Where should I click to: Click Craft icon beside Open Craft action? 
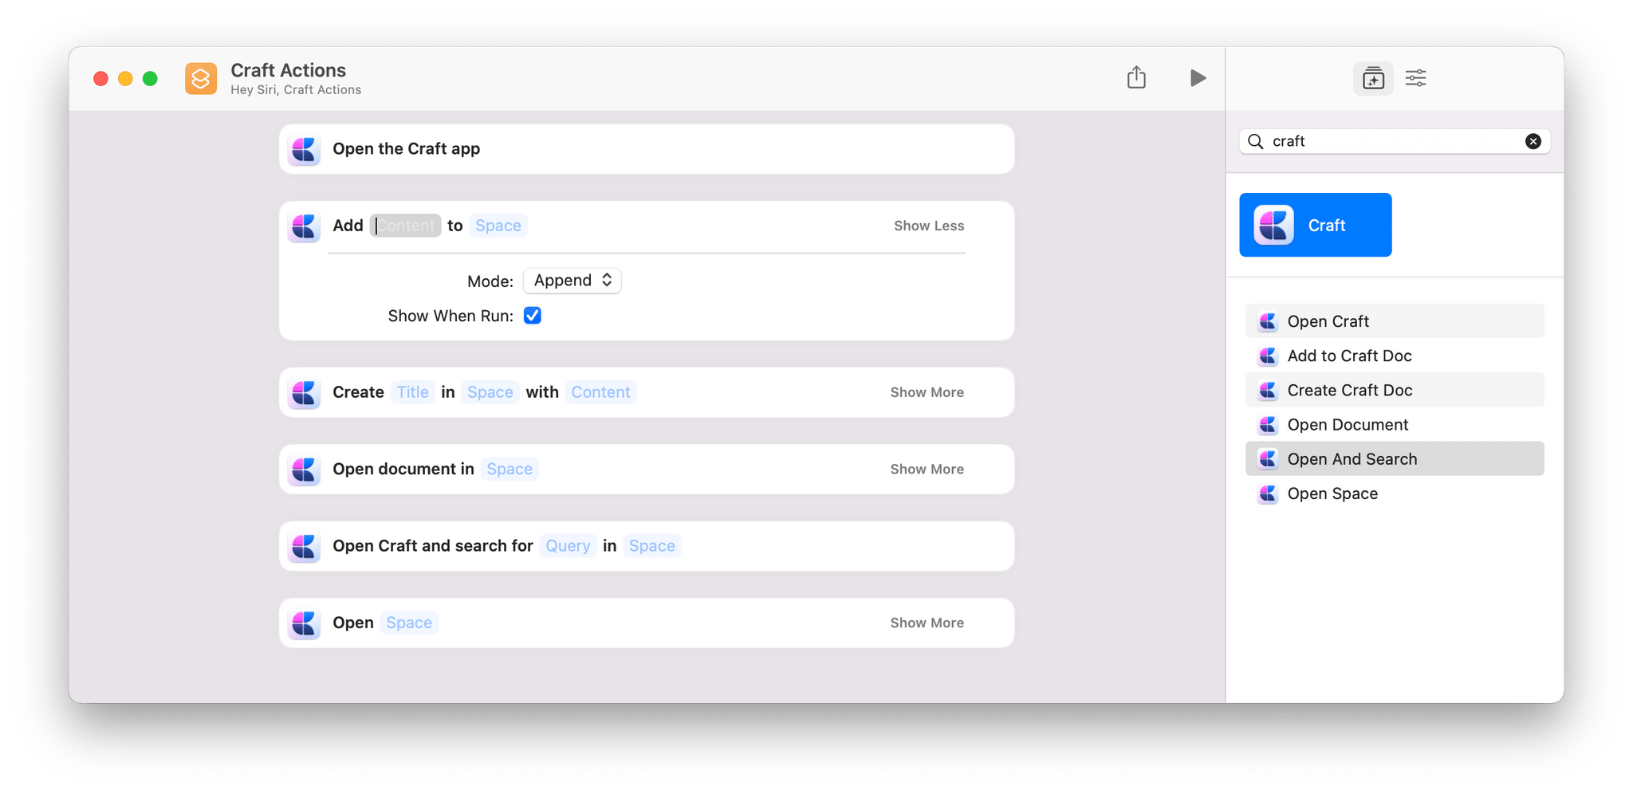(x=1268, y=321)
